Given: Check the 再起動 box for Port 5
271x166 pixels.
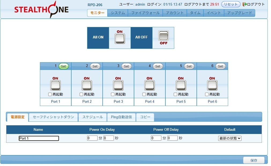Looking at the screenshot, I should click(x=175, y=94).
